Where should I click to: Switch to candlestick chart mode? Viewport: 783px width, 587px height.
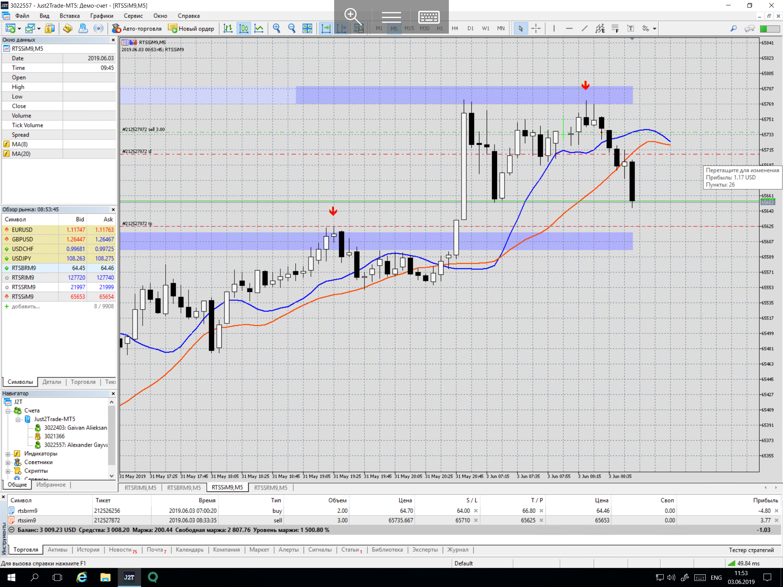[244, 28]
